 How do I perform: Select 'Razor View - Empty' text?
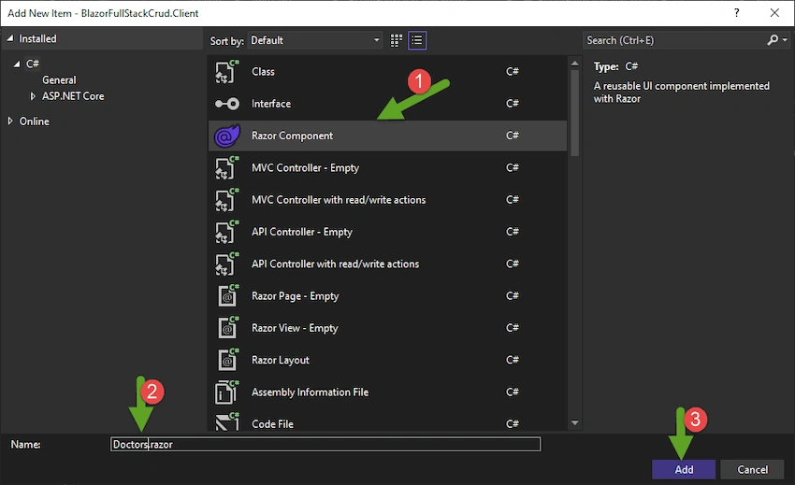click(295, 328)
